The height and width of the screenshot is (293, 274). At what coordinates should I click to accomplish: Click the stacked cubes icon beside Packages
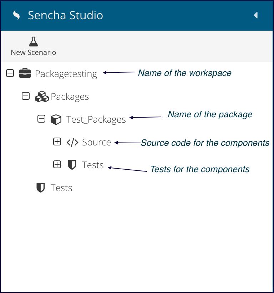tap(42, 97)
